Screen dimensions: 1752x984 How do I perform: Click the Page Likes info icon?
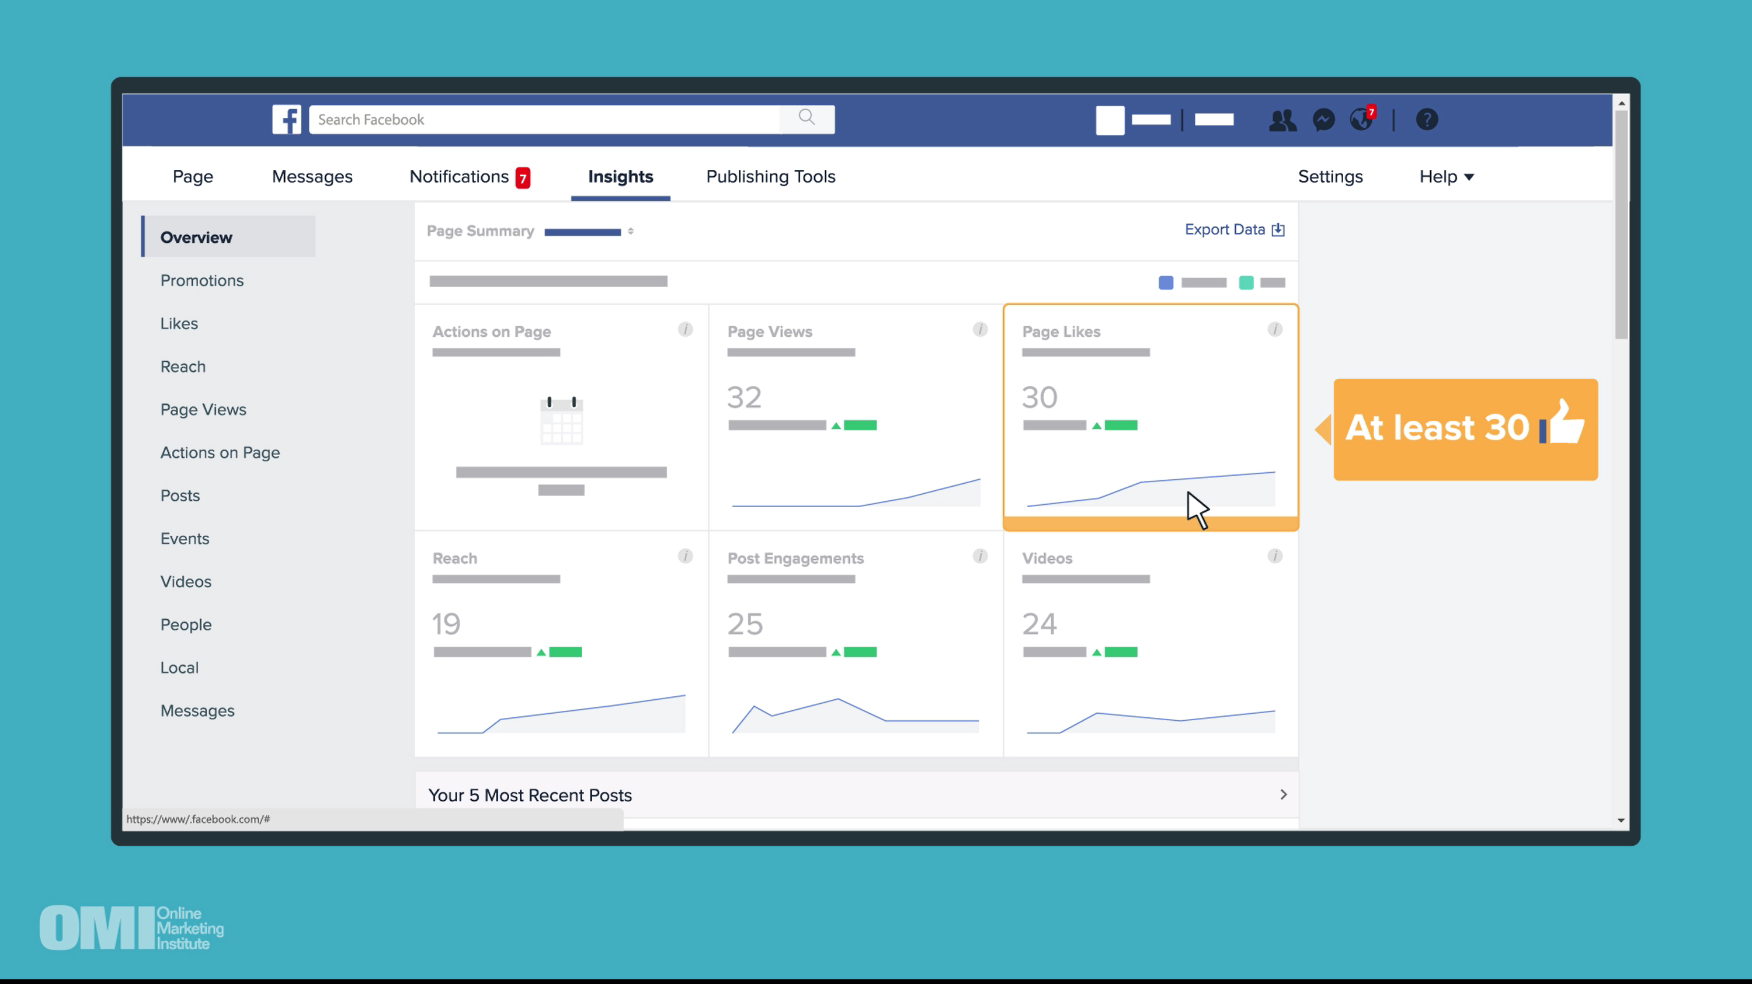tap(1275, 330)
